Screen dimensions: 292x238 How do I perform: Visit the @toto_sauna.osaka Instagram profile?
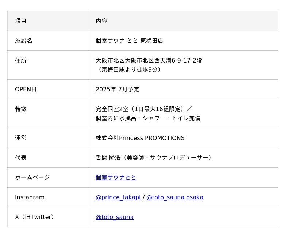(175, 197)
